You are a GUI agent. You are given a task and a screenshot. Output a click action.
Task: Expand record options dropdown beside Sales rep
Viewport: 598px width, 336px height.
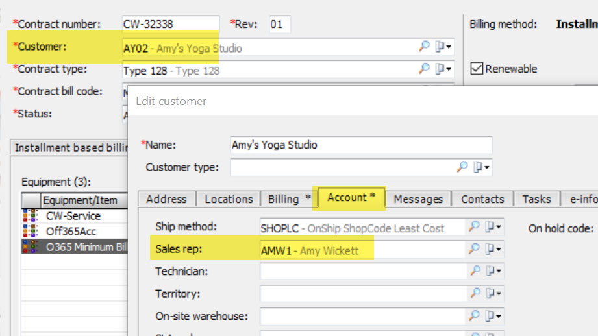[x=493, y=249]
